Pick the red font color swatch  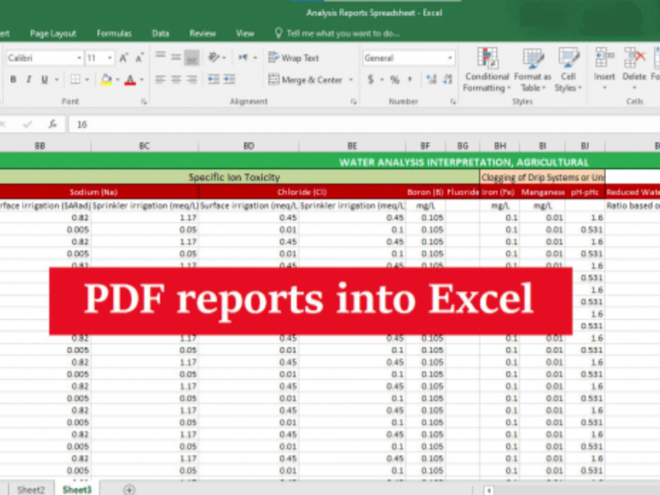[131, 84]
